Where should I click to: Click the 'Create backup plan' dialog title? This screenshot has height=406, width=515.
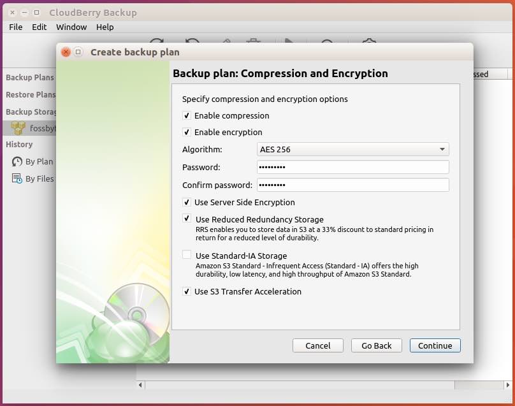[135, 52]
